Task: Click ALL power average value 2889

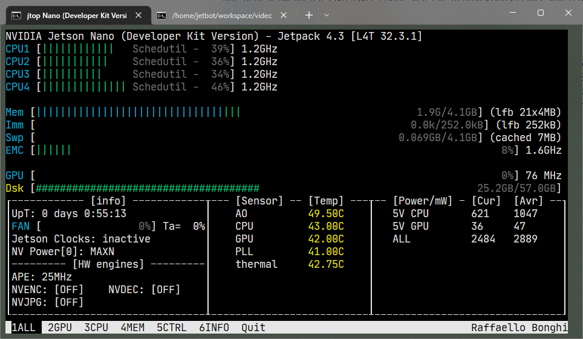Action: coord(526,239)
